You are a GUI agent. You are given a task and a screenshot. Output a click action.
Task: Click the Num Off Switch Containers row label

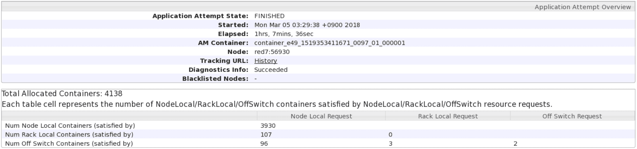point(69,144)
